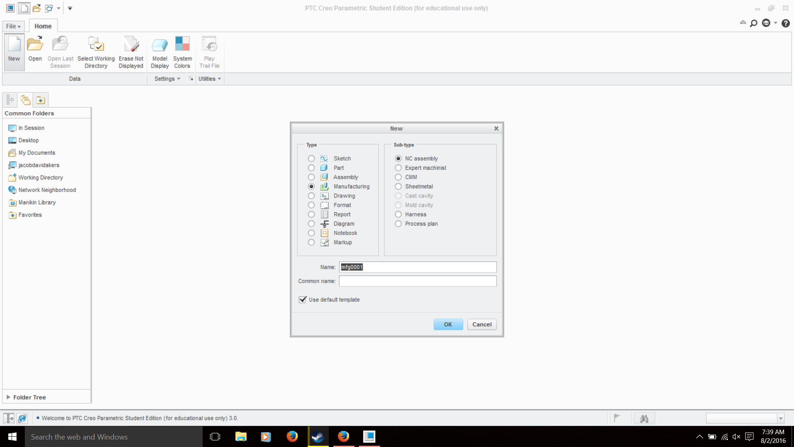Switch to the Home ribbon tab
Screen dimensions: 794x447
(43, 26)
